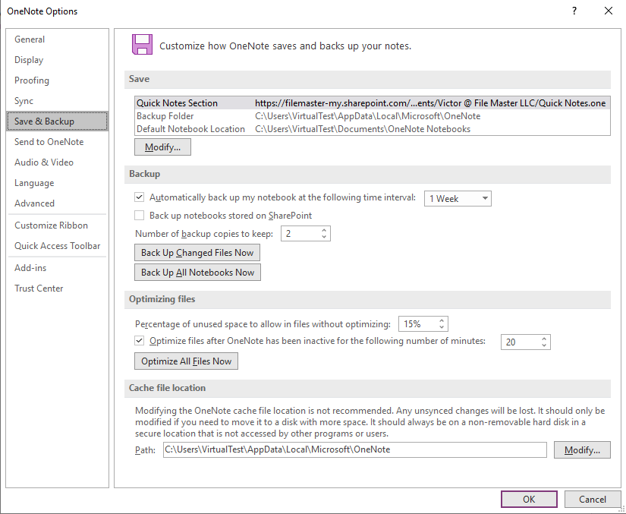Open Audio & Video options
The height and width of the screenshot is (514, 626).
point(57,162)
